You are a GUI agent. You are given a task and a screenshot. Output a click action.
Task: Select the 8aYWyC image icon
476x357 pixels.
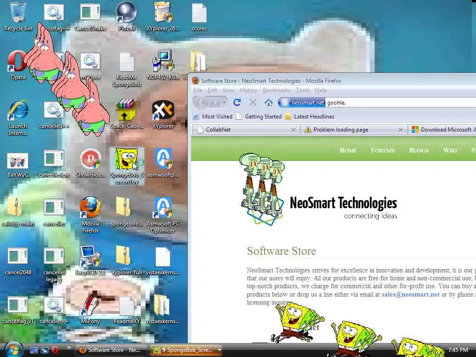tap(18, 164)
